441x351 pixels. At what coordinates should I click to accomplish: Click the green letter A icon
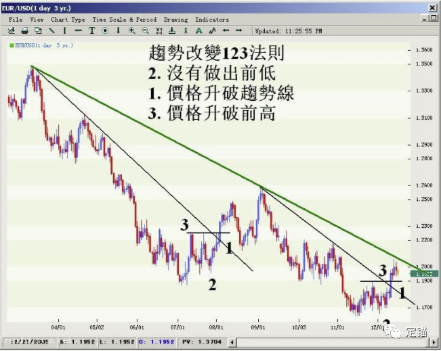(x=199, y=30)
